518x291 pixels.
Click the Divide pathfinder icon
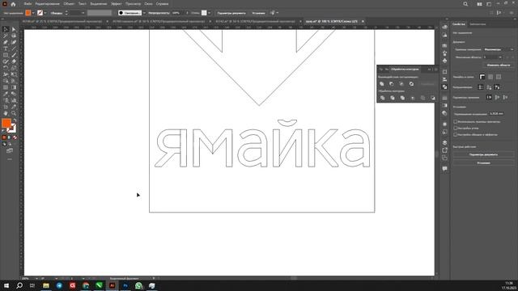pos(382,98)
